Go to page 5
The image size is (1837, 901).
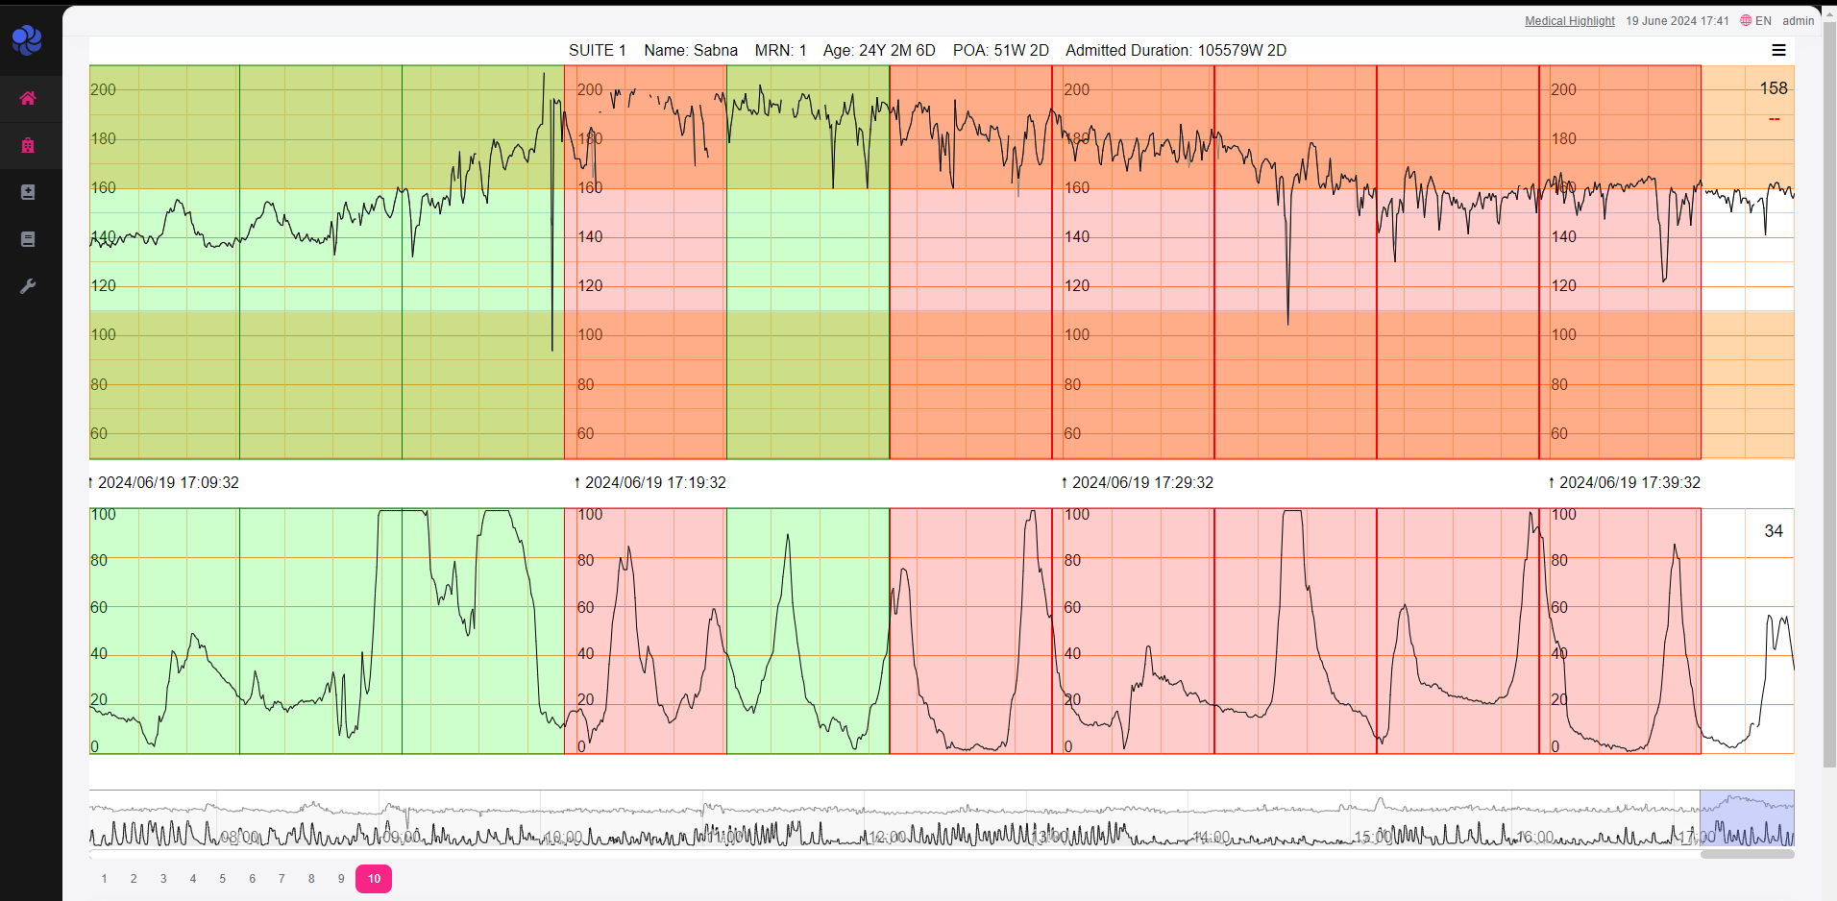click(222, 879)
